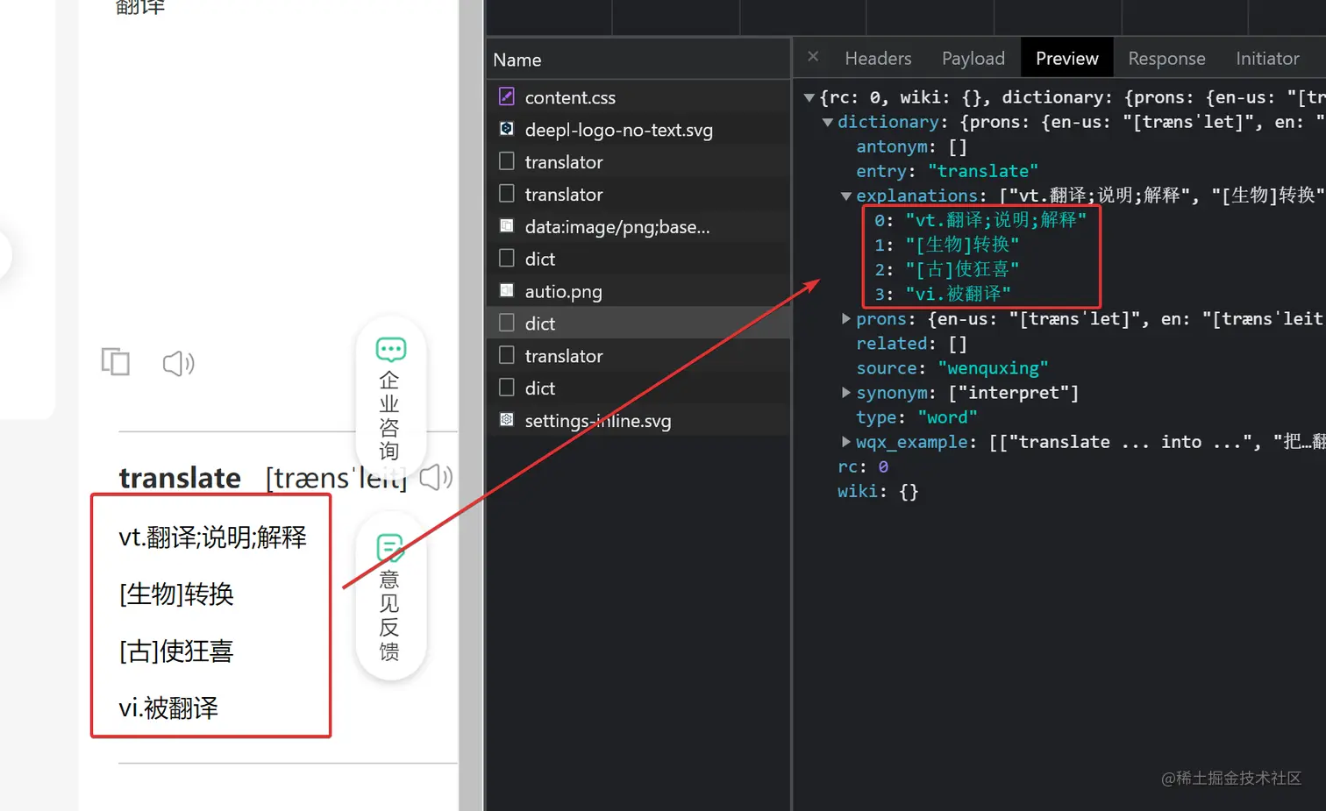
Task: Click the type: "word" property
Action: click(916, 417)
